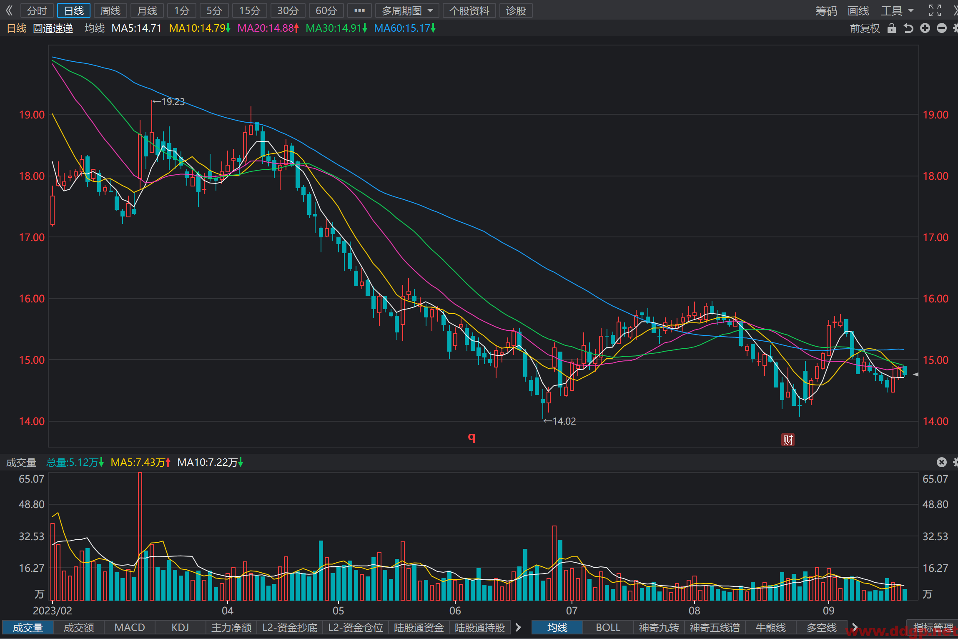Image resolution: width=958 pixels, height=639 pixels.
Task: Switch lower indicator to MACD tab
Action: pos(130,627)
